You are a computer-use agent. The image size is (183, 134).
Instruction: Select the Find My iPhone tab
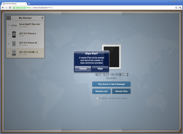coord(14,4)
